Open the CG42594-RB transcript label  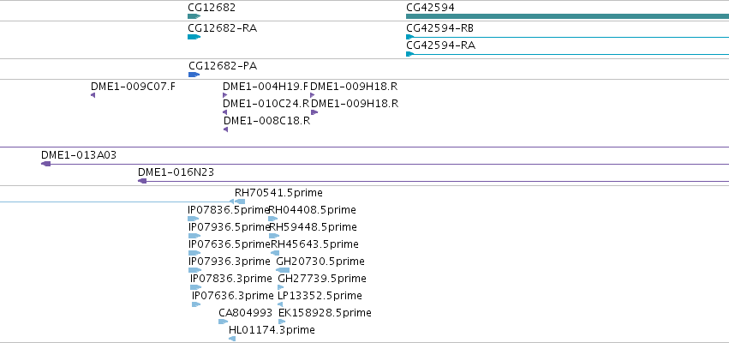coord(439,28)
